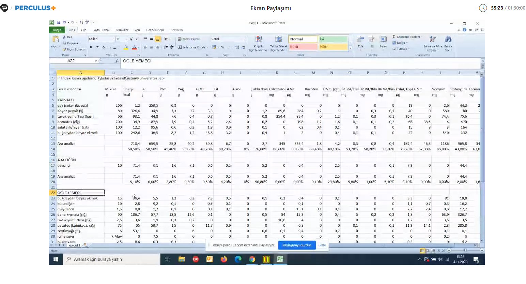The height and width of the screenshot is (284, 526).
Task: Click the Biçim Boyacısı format painter
Action: [74, 49]
